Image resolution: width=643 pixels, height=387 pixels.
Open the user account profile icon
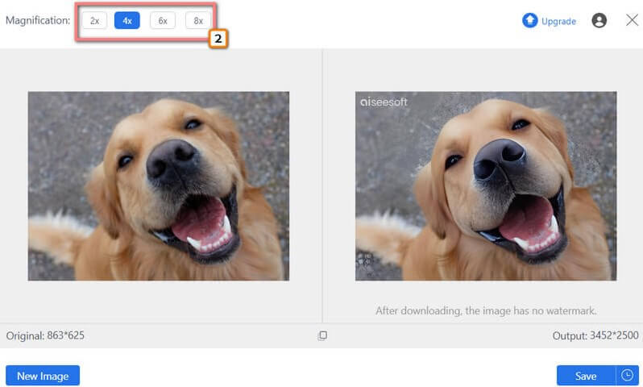(599, 20)
